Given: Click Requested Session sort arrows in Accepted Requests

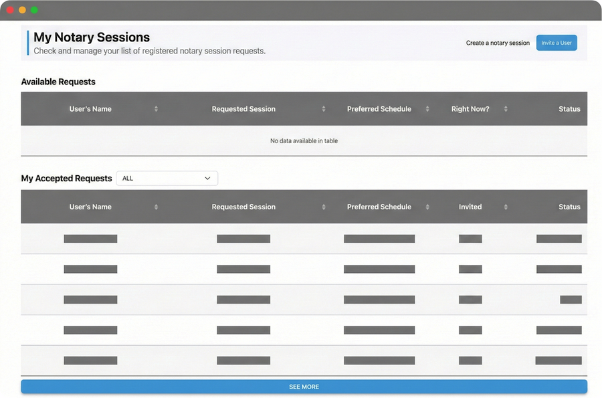Looking at the screenshot, I should 324,207.
